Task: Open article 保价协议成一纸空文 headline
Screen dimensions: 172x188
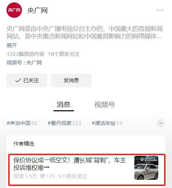Action: pyautogui.click(x=70, y=164)
